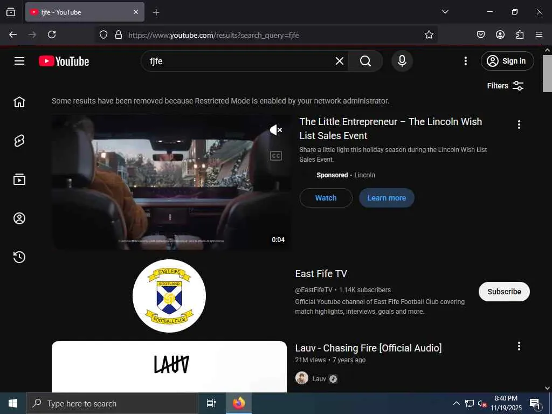The width and height of the screenshot is (552, 414).
Task: Open Lauv - Chasing Fire video title
Action: [x=368, y=348]
